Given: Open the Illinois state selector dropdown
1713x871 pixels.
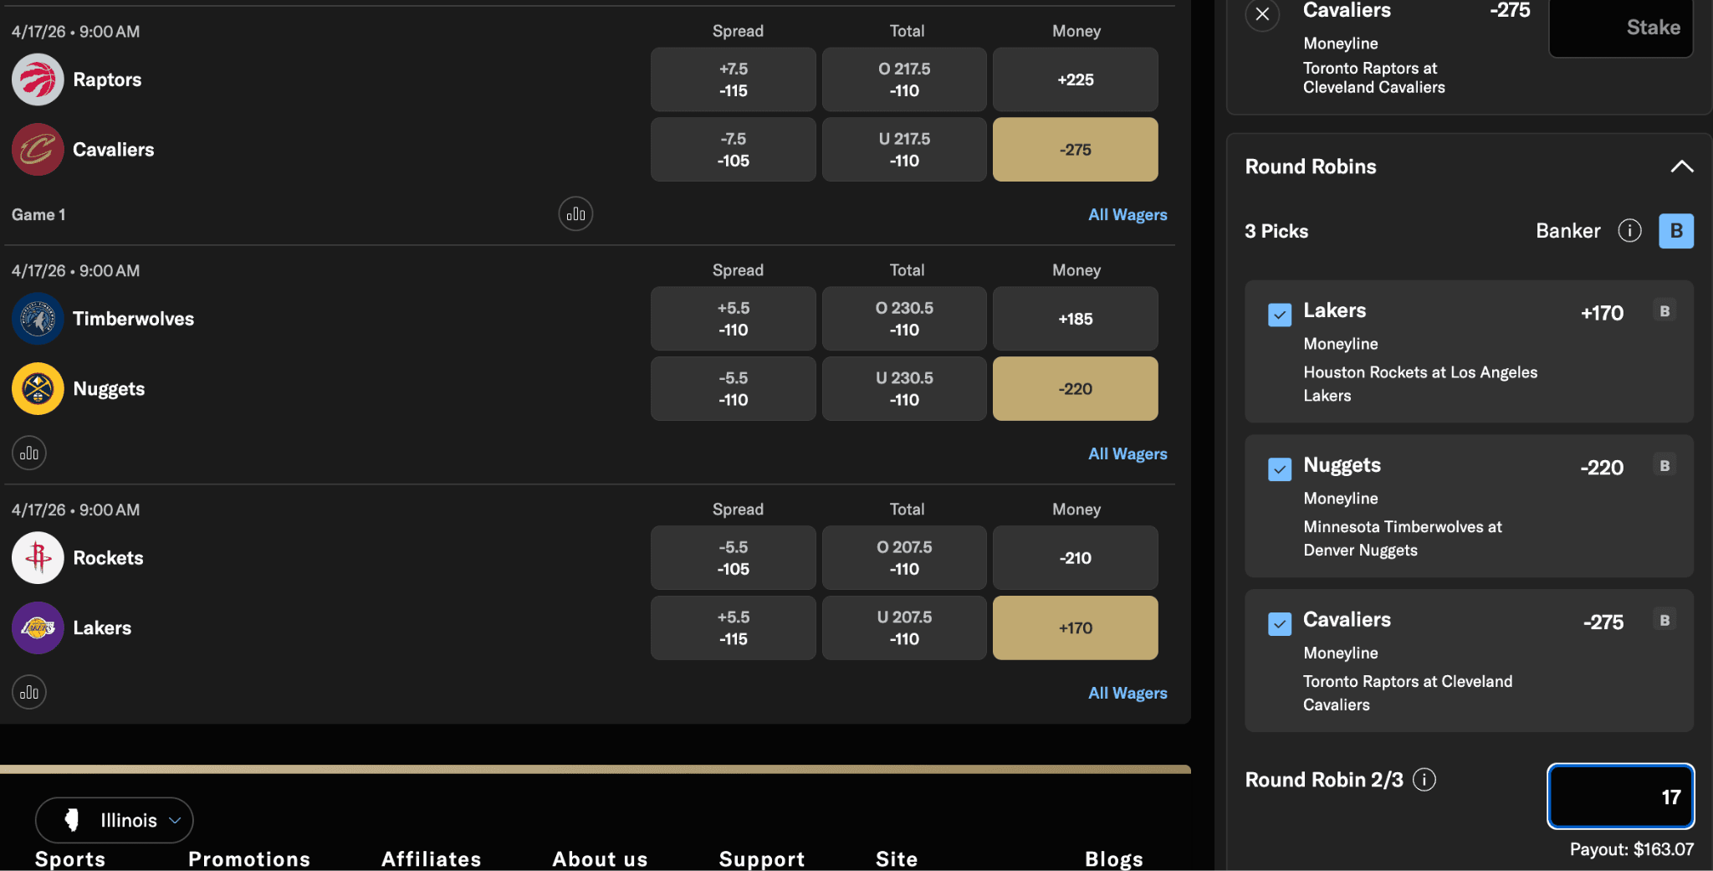Looking at the screenshot, I should pyautogui.click(x=114, y=820).
